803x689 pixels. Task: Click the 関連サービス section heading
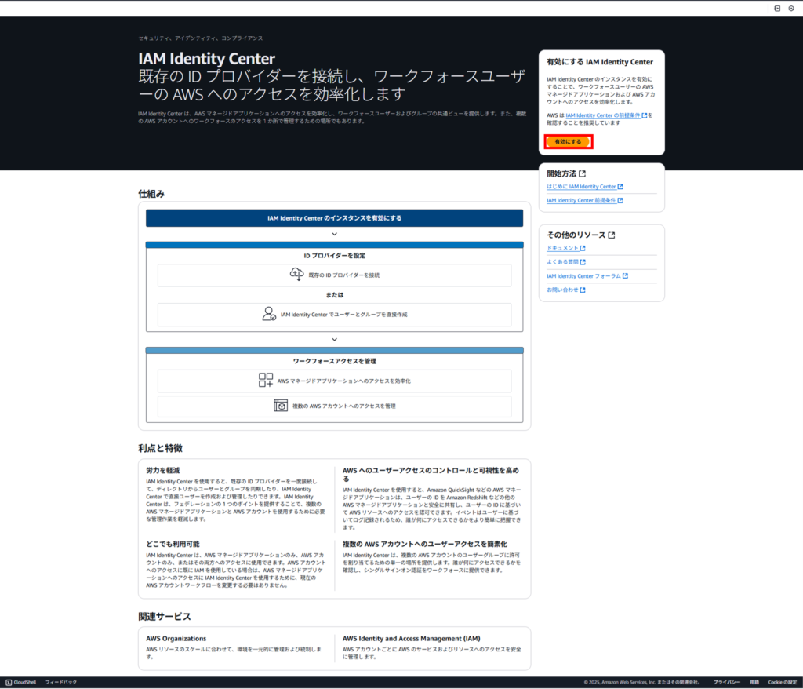[165, 616]
